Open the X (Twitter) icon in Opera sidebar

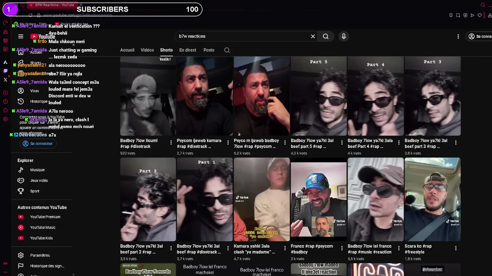pyautogui.click(x=5, y=80)
